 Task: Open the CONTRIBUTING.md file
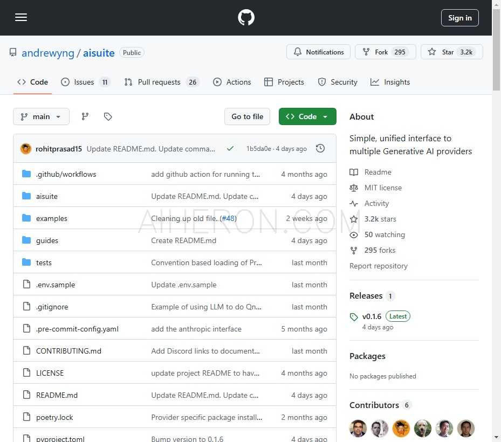pos(68,351)
